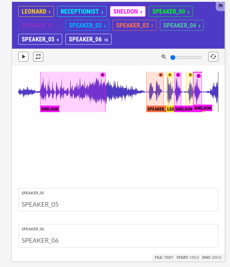Reset the waveform with refresh icon
This screenshot has height=267, width=230.
[213, 57]
